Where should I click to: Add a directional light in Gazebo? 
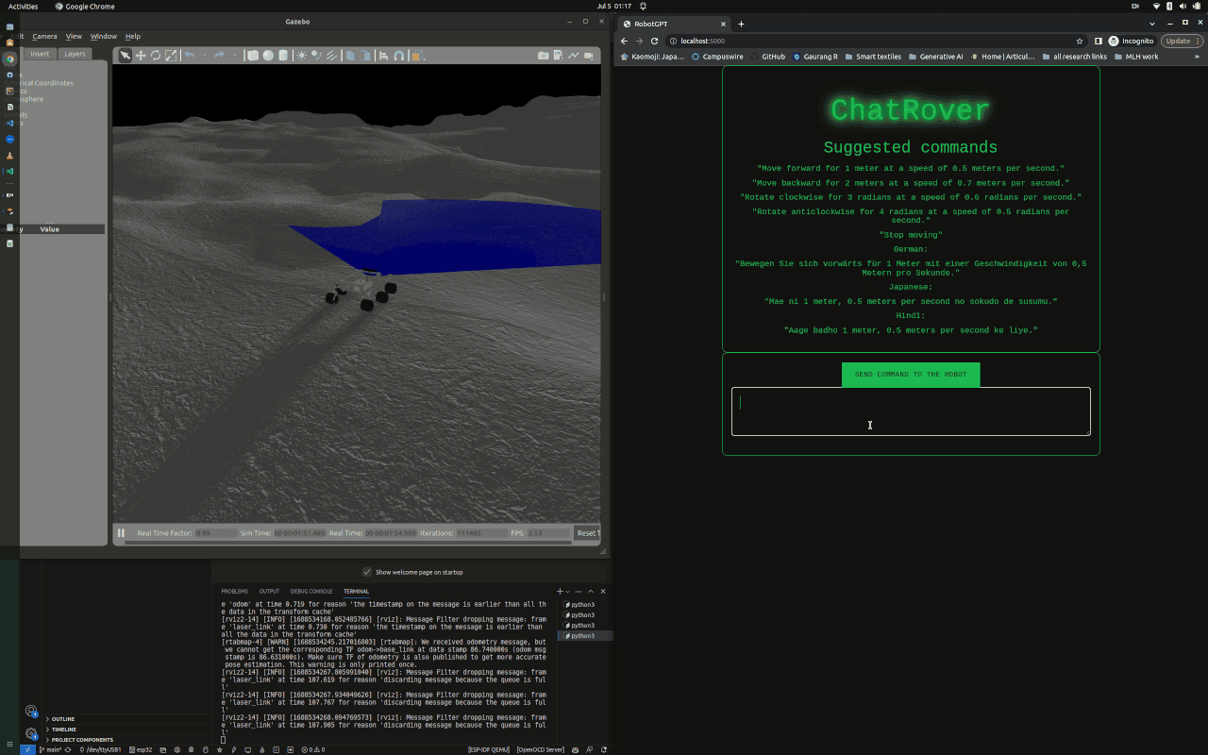(331, 56)
